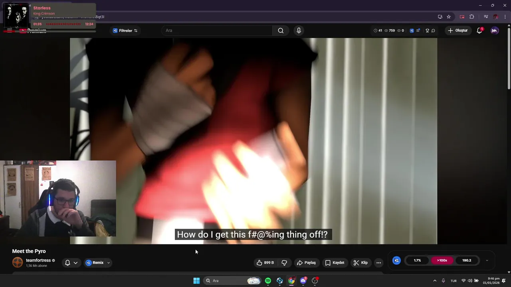Click the Meet the Pyro video title

(29, 251)
